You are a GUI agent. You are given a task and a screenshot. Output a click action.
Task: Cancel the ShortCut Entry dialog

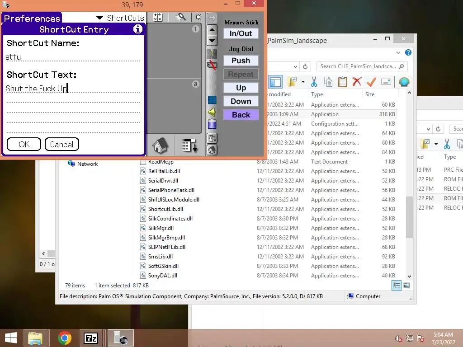click(x=61, y=144)
